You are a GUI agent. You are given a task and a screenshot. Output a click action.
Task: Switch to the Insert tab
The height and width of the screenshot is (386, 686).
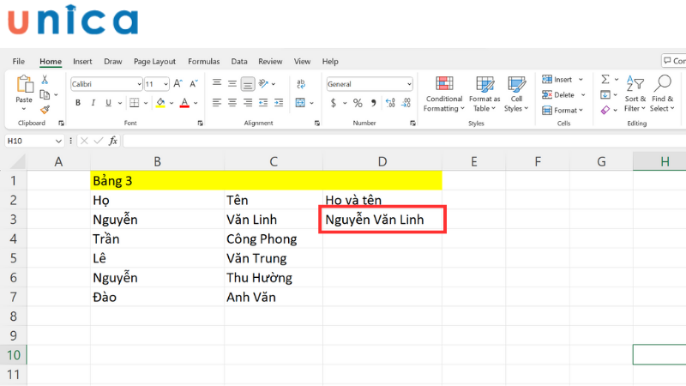[82, 61]
